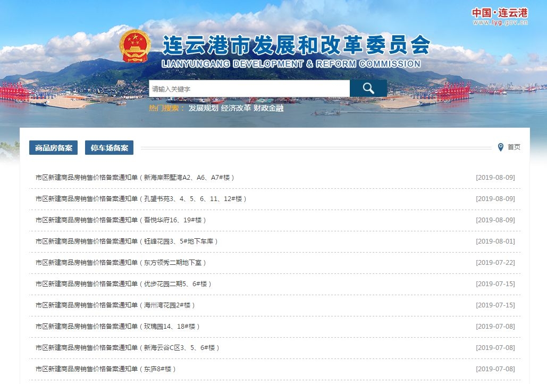Click date [2019-08-09] of 新海岸熙墅湾 row

point(495,177)
